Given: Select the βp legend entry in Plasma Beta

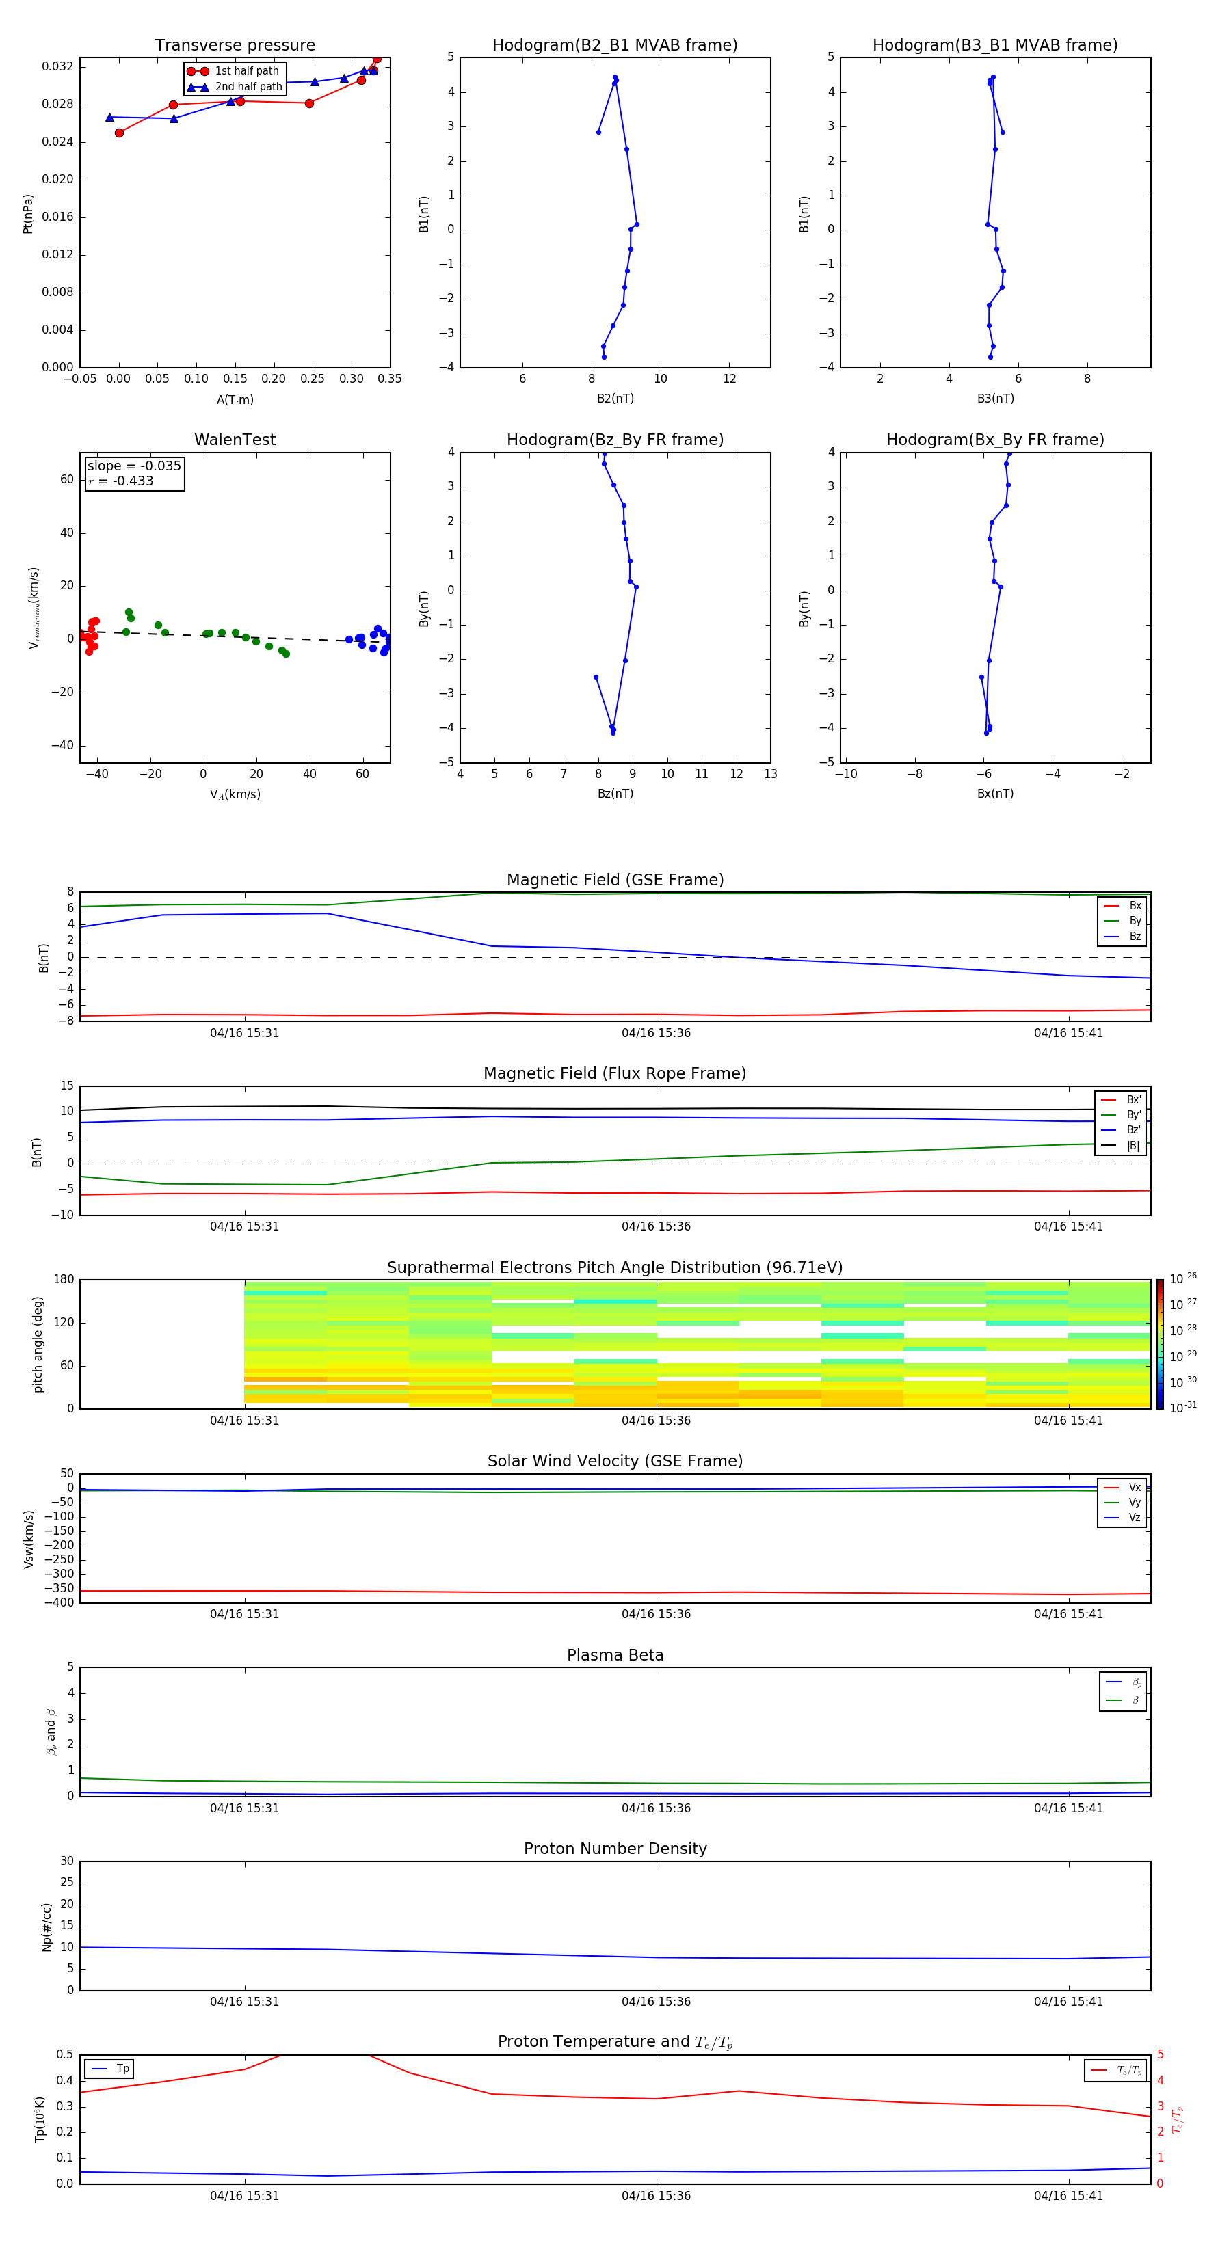Looking at the screenshot, I should [1123, 1682].
